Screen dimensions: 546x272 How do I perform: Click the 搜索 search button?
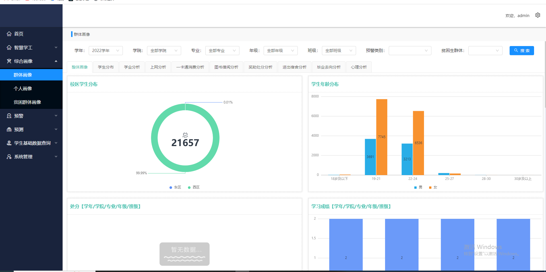click(522, 51)
